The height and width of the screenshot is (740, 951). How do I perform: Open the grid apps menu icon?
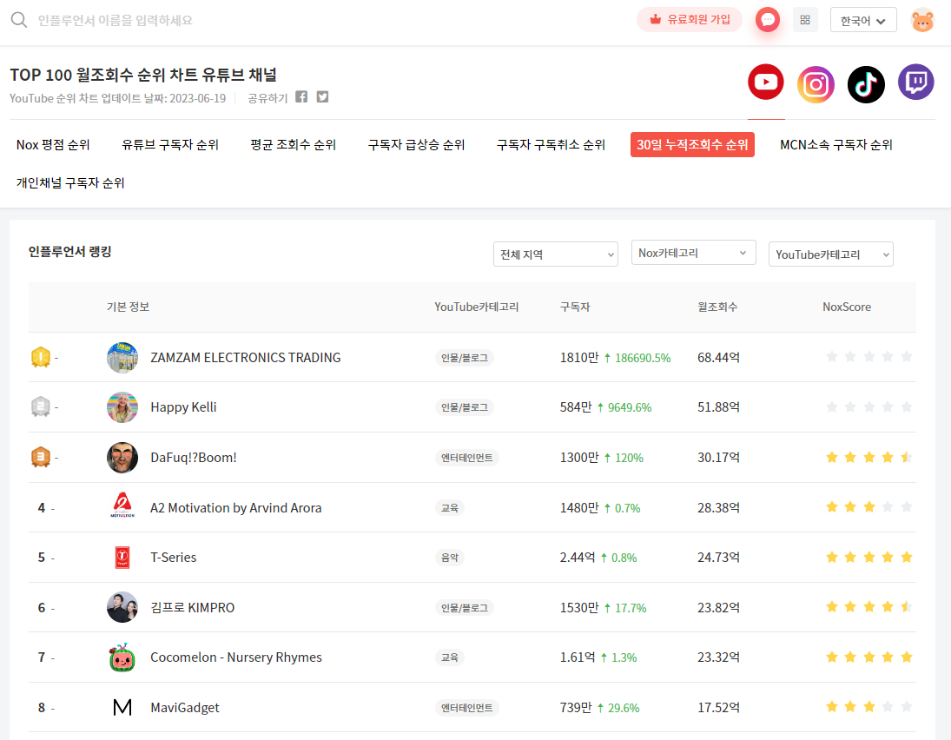tap(805, 20)
